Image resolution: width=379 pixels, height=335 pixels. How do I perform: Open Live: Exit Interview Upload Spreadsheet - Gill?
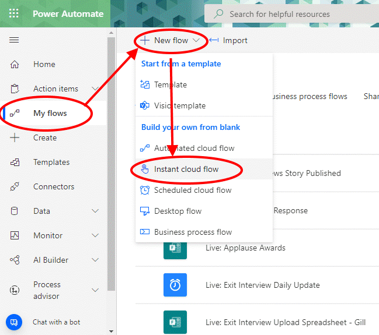[286, 322]
